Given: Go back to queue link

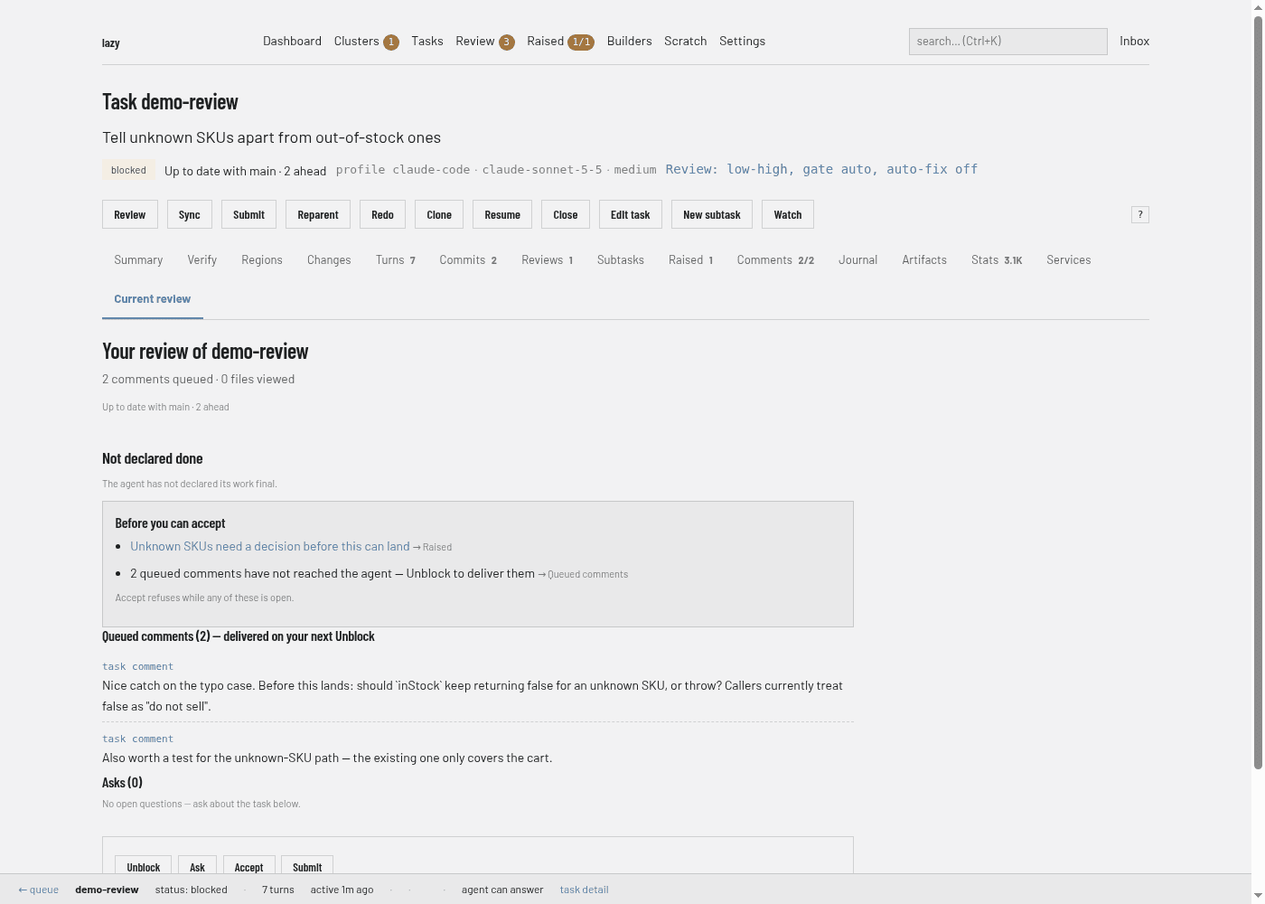Looking at the screenshot, I should [x=39, y=890].
